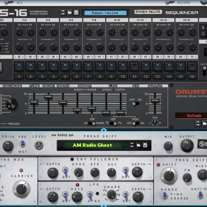Play note 49 via its triangle icon
This screenshot has width=207, height=207.
(85, 57)
